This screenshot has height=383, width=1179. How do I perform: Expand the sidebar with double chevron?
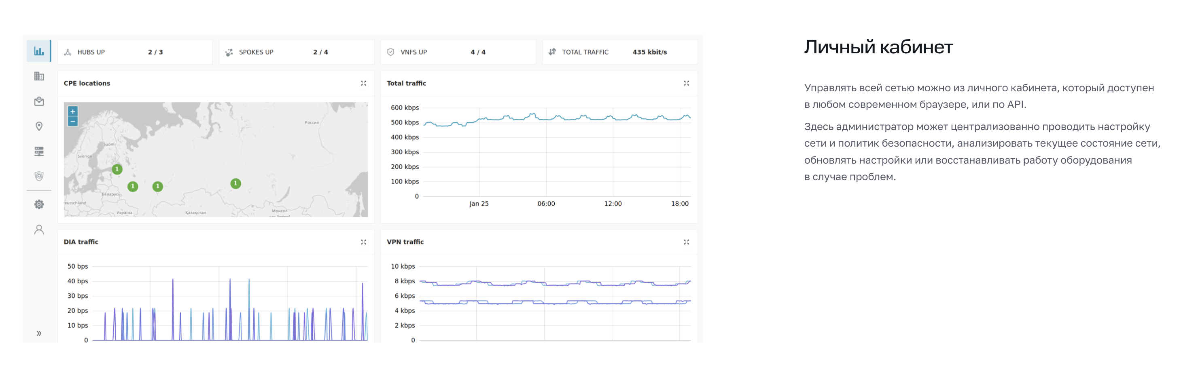39,333
